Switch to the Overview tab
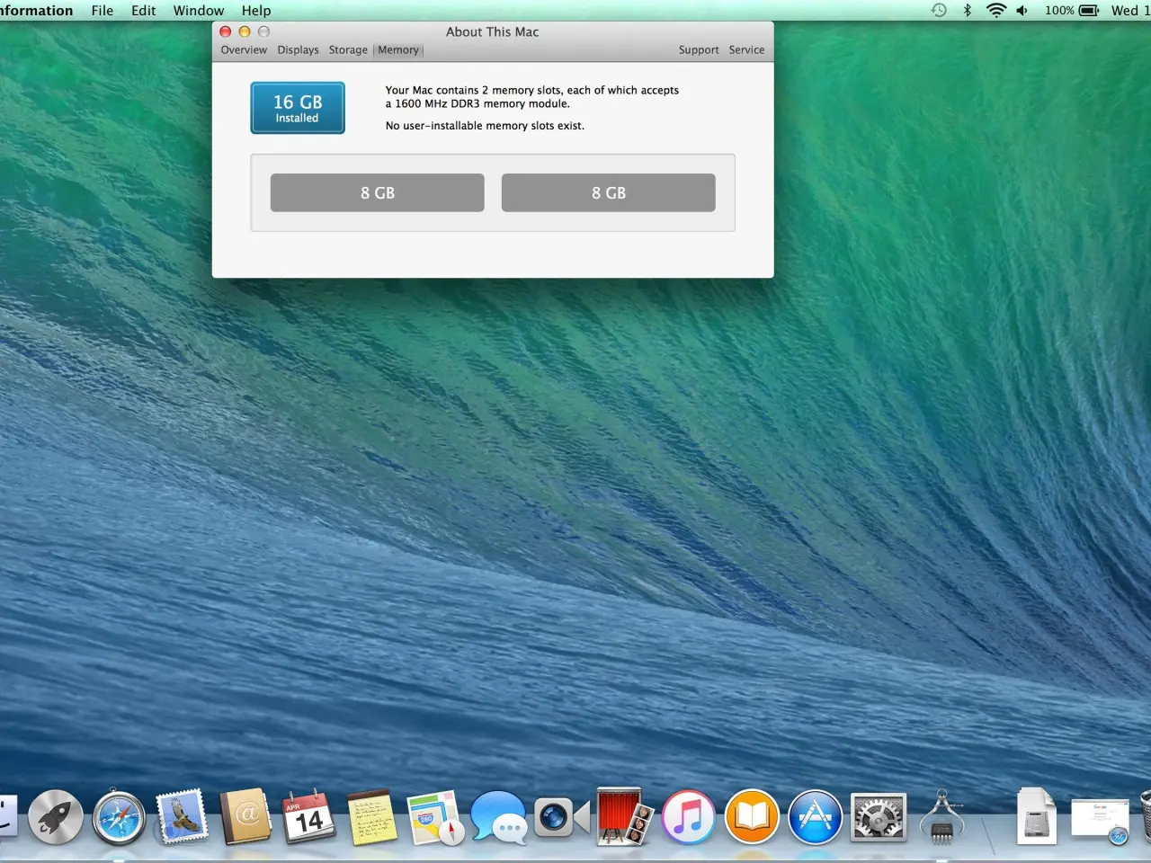1151x863 pixels. (244, 50)
